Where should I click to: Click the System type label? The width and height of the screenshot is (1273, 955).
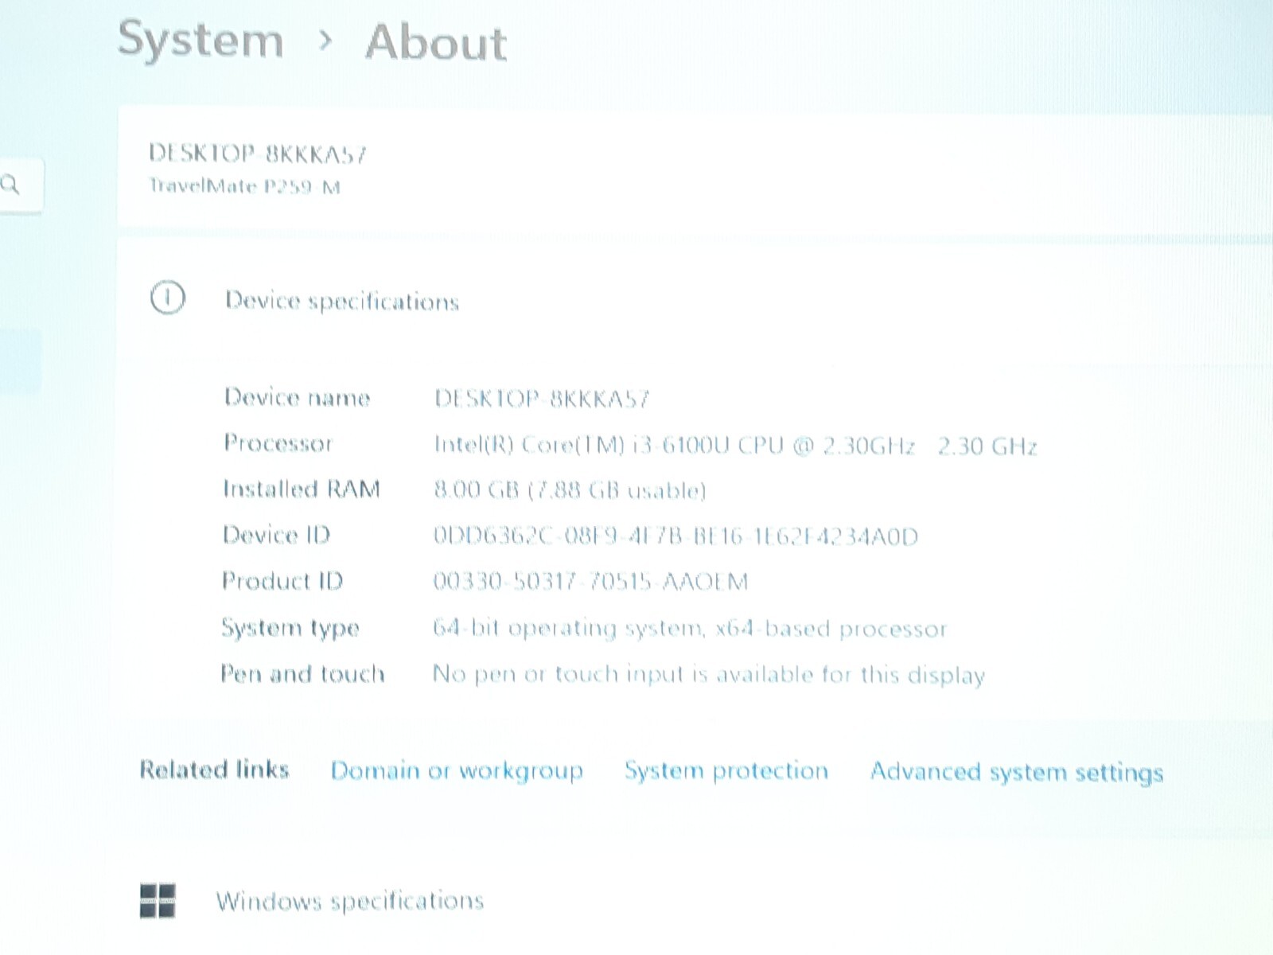(x=290, y=628)
